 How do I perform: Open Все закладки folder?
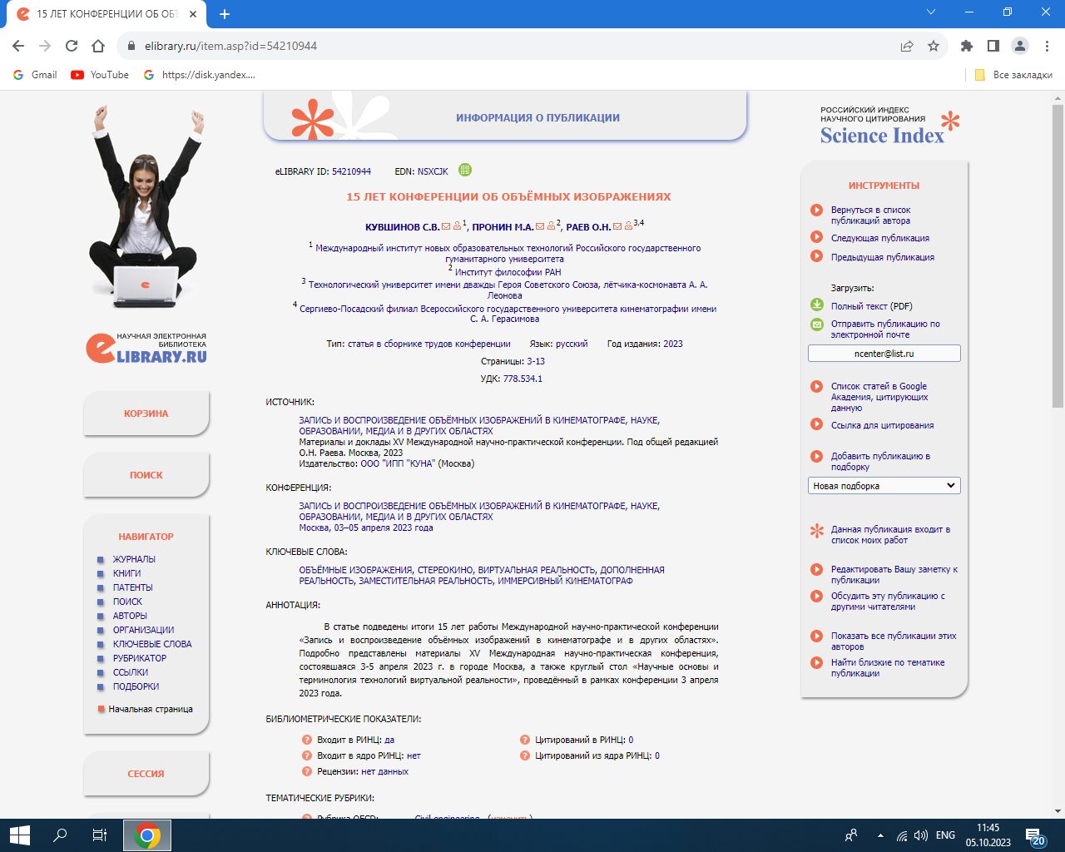click(1013, 75)
